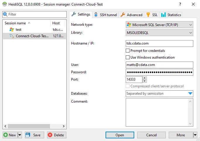Enable Prompt for credentials checkbox
This screenshot has height=141, width=200.
[127, 51]
